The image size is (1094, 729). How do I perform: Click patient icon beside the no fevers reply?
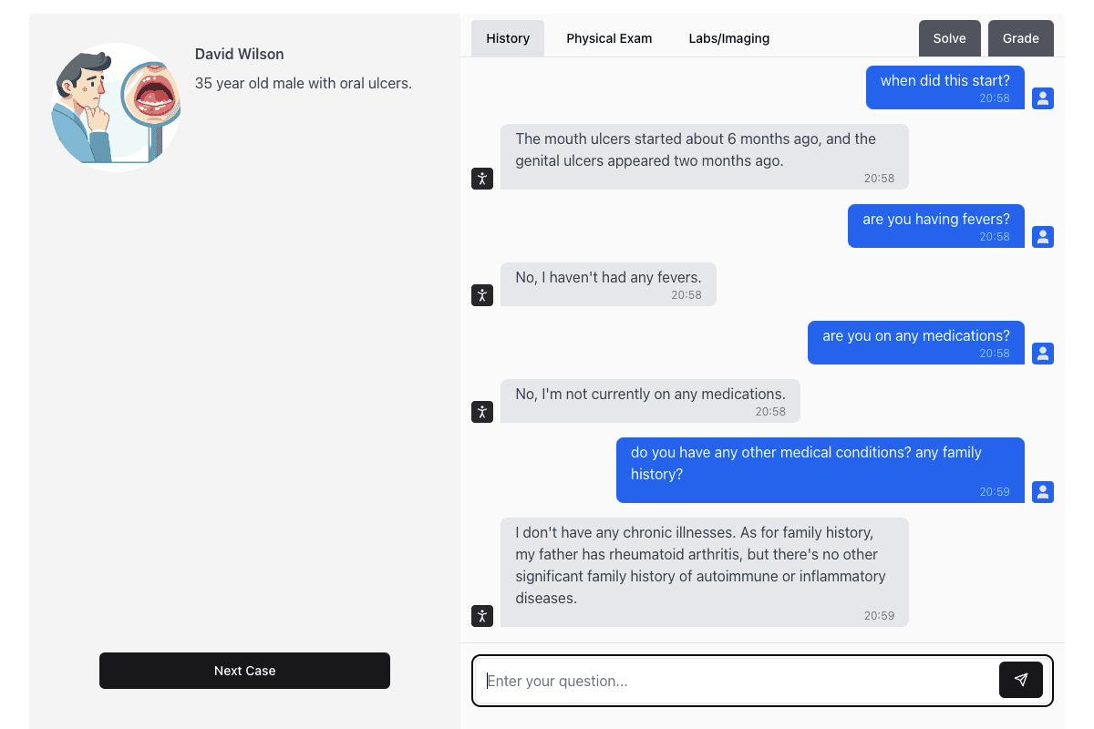point(482,295)
